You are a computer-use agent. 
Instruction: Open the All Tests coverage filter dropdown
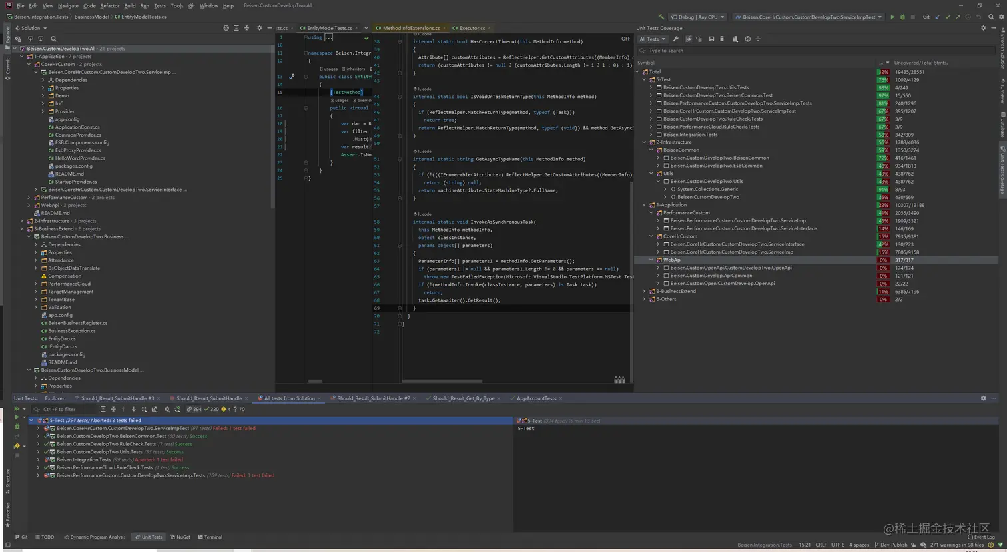tap(653, 39)
